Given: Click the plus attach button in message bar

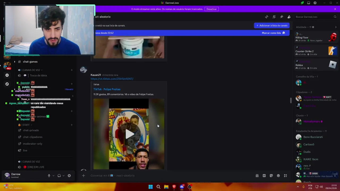Looking at the screenshot, I should 83,176.
